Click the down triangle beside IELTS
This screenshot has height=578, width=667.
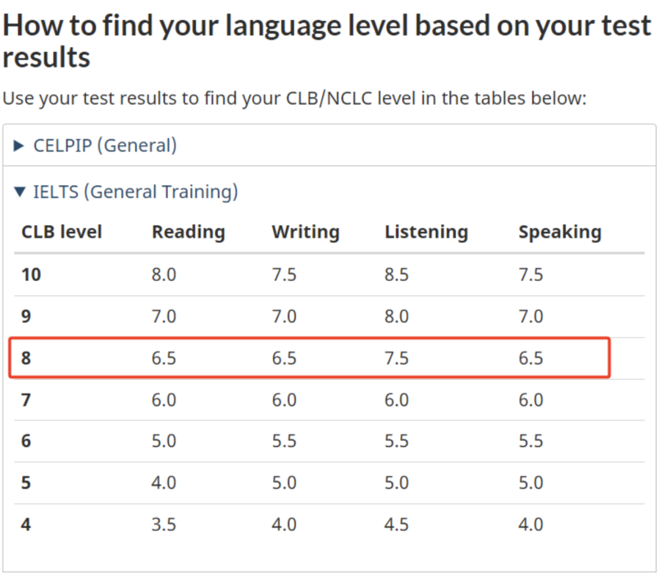pyautogui.click(x=19, y=192)
